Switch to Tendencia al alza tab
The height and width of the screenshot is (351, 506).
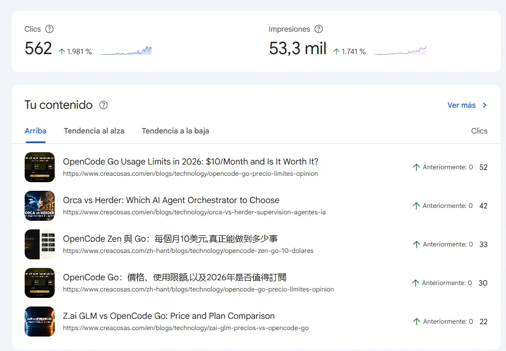(x=94, y=131)
